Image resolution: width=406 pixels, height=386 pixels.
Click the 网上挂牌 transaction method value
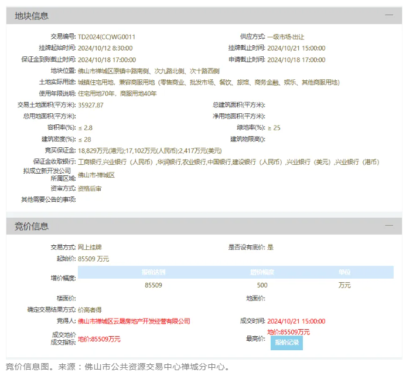click(x=90, y=247)
